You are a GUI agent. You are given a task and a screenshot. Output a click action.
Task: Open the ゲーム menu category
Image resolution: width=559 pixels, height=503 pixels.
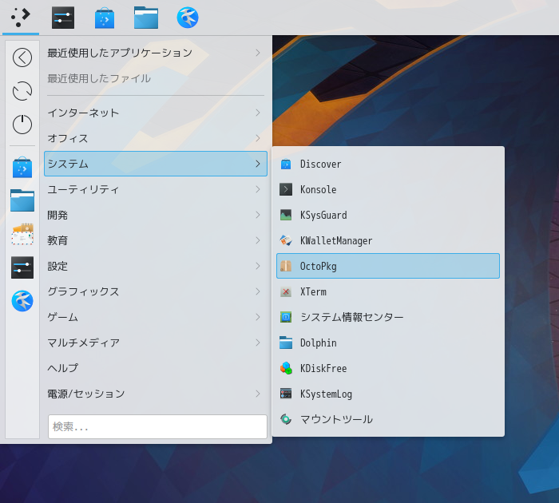tap(156, 317)
